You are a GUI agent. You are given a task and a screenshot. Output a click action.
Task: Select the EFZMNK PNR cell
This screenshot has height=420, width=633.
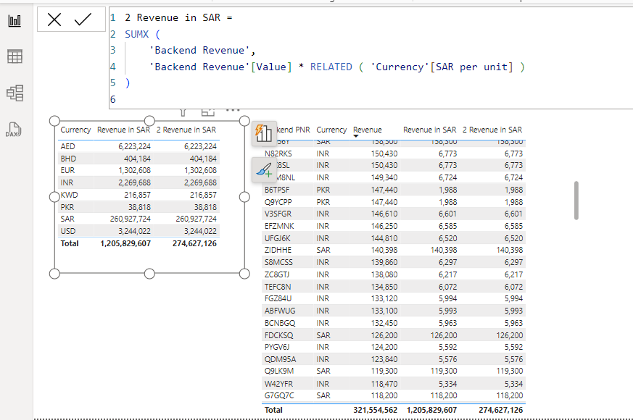click(x=279, y=226)
